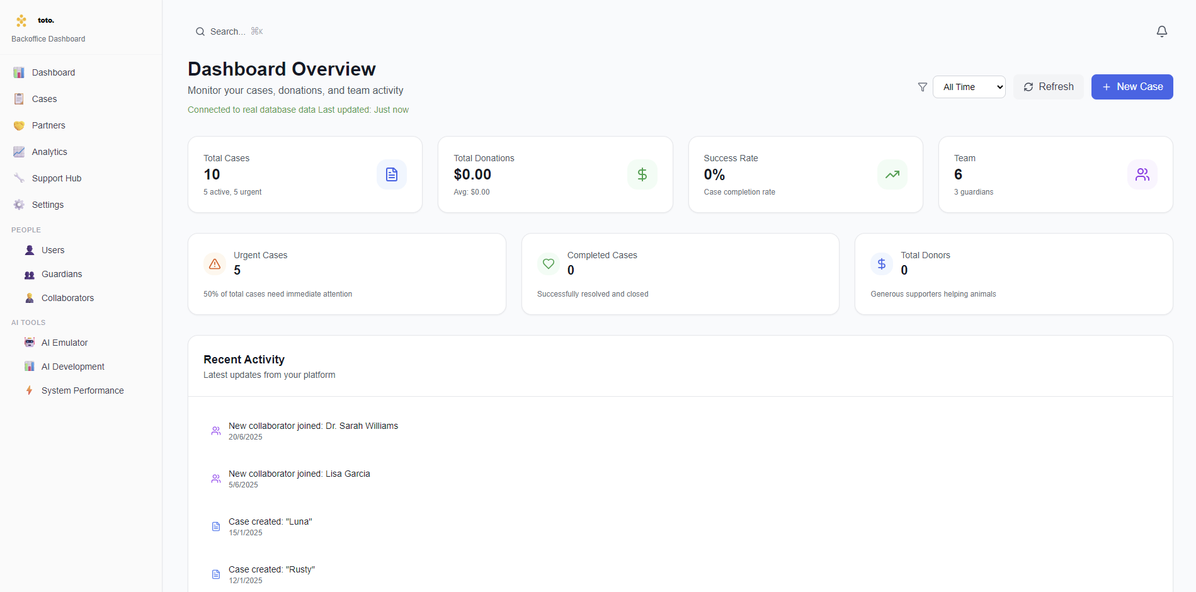
Task: Select Support Hub in the sidebar
Action: [81, 178]
